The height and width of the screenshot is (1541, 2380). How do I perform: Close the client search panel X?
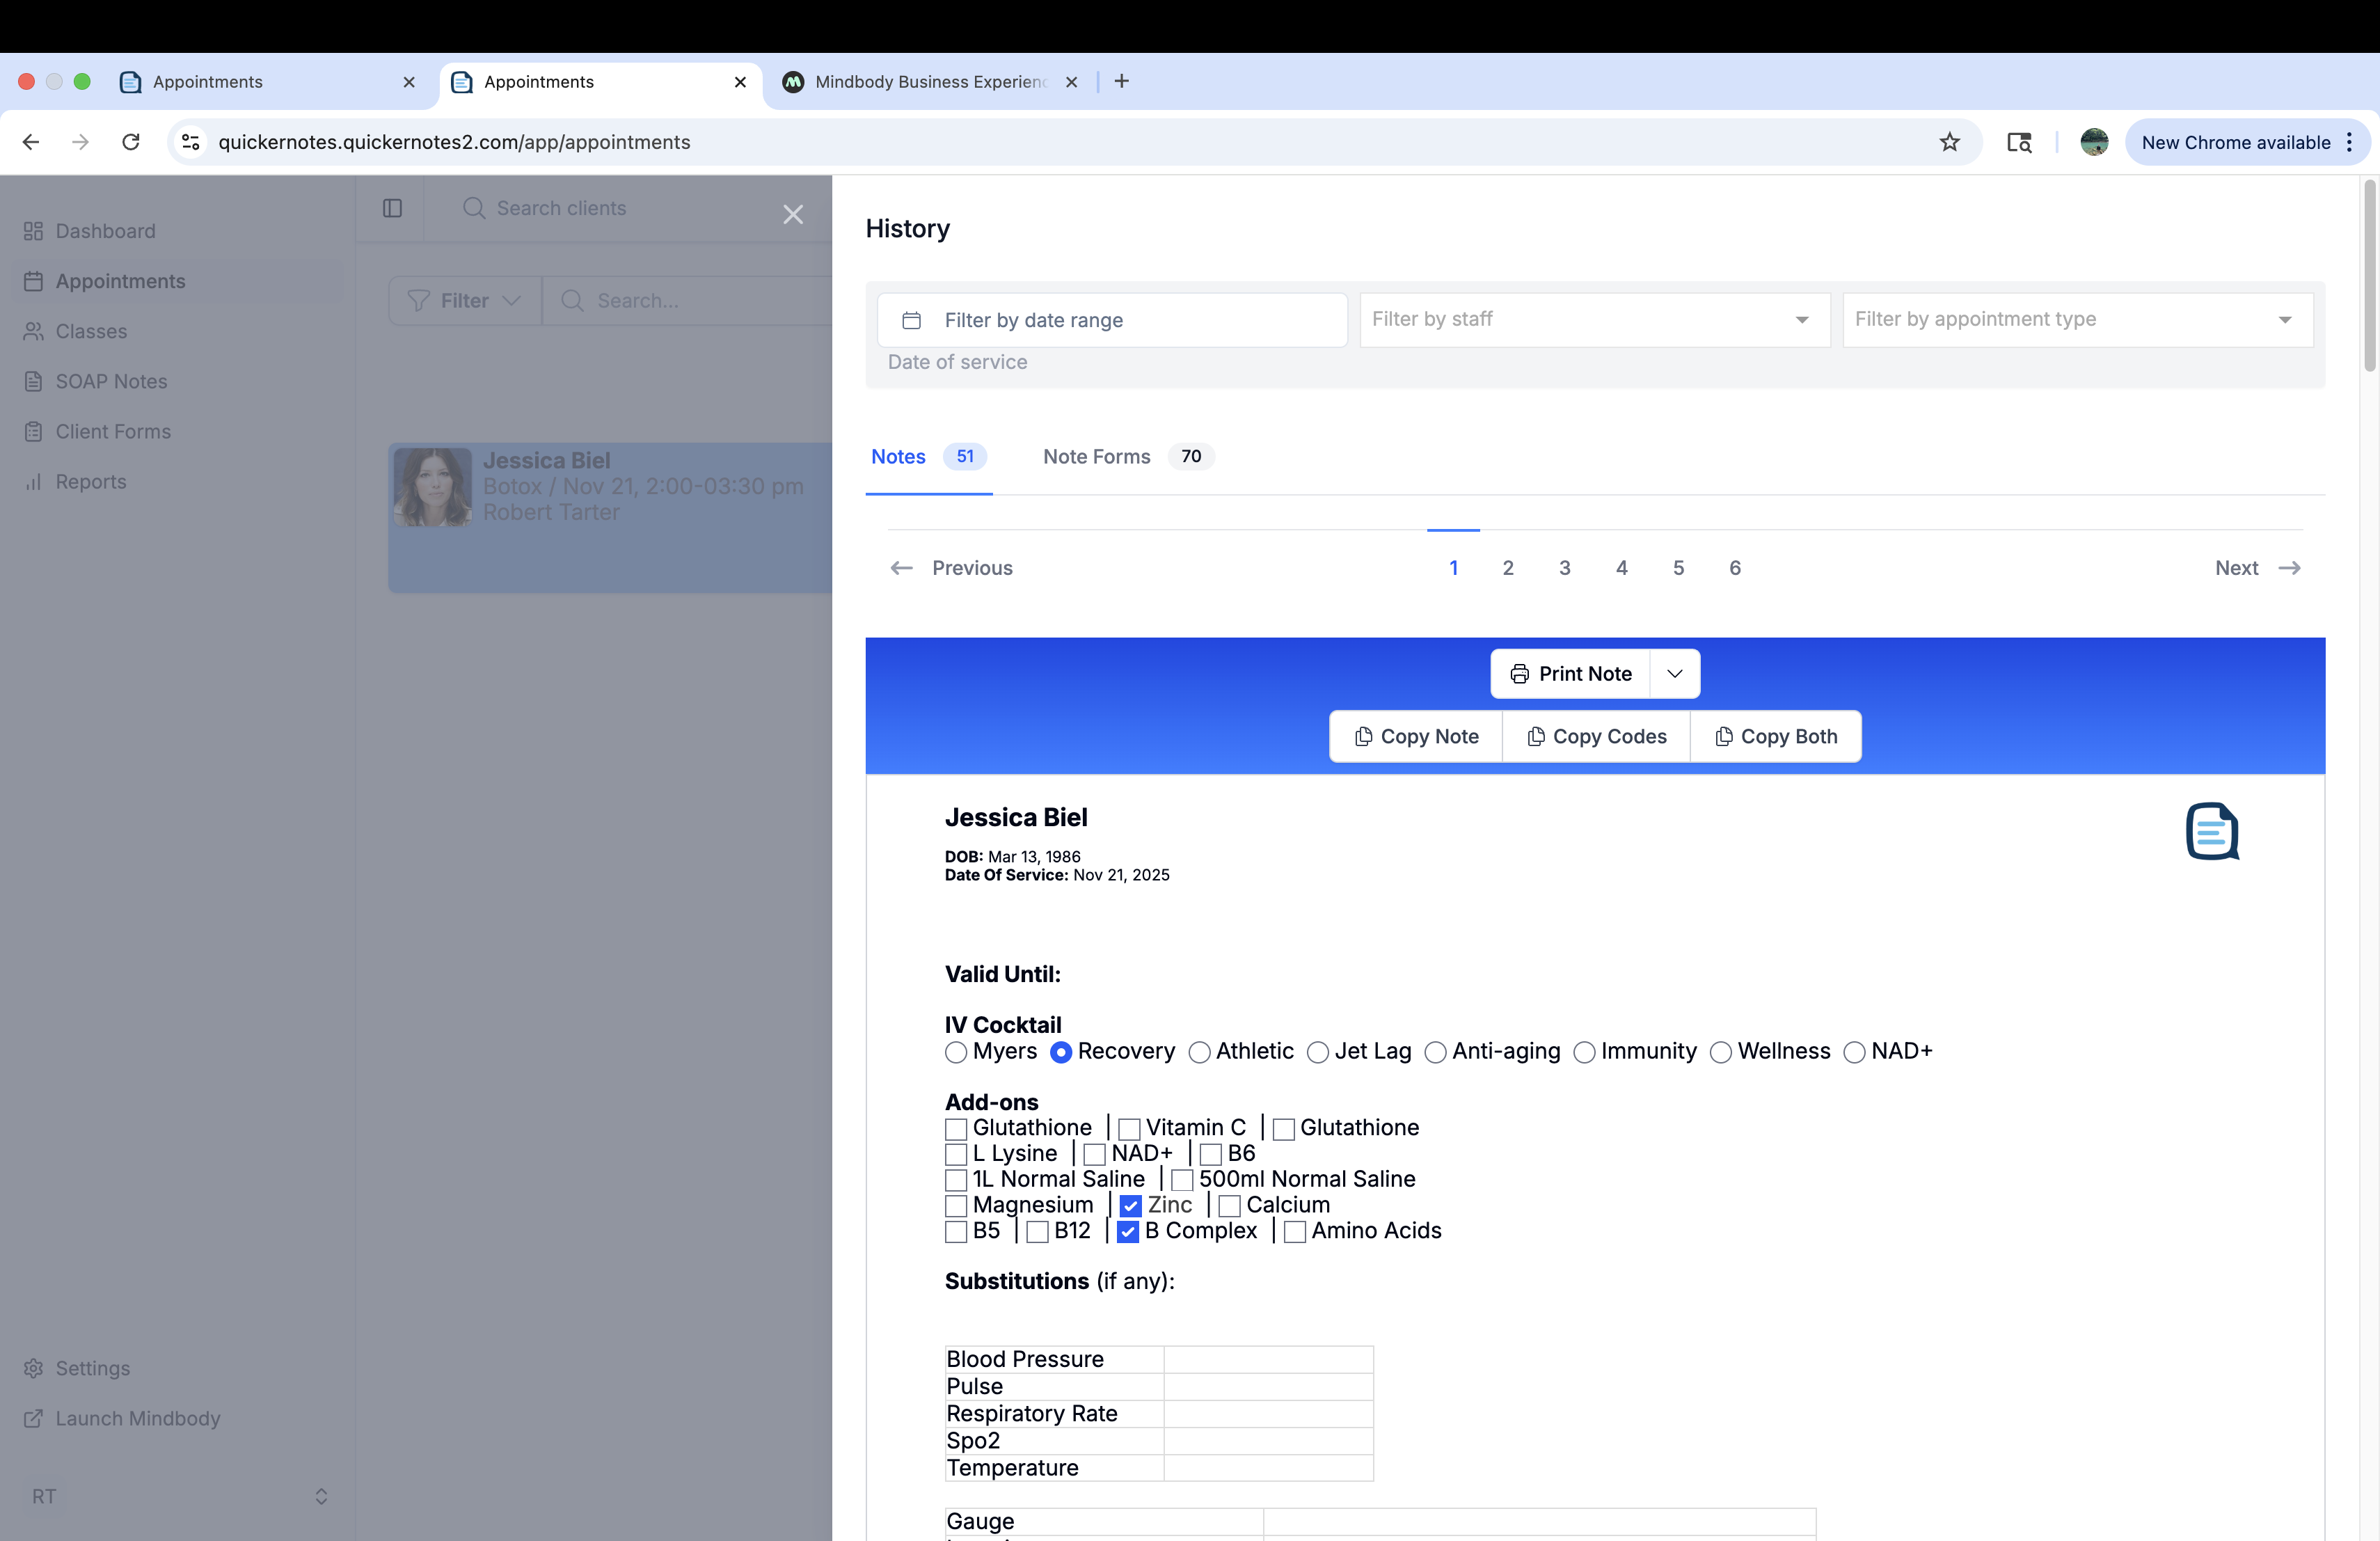pyautogui.click(x=793, y=214)
